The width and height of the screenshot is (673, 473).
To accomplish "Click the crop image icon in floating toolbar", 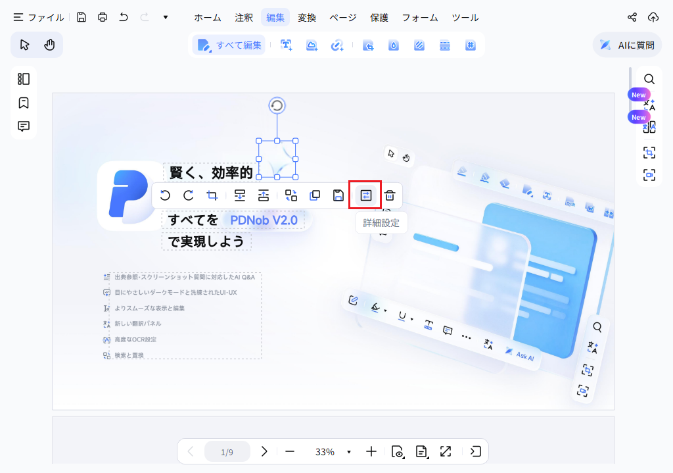I will [x=212, y=196].
